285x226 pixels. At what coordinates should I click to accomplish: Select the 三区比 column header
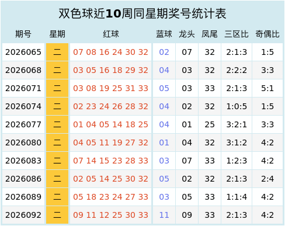tap(237, 34)
